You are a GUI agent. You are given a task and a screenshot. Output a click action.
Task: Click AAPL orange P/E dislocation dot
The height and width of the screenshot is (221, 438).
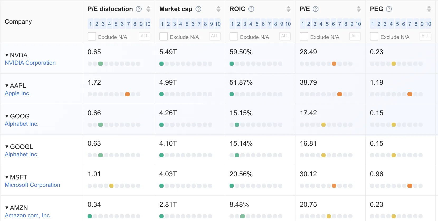tap(127, 94)
